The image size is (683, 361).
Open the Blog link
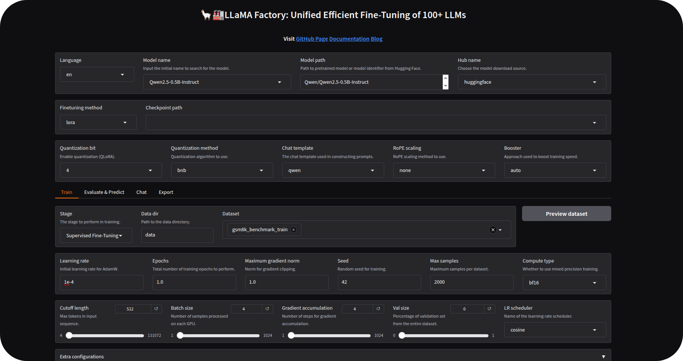376,39
